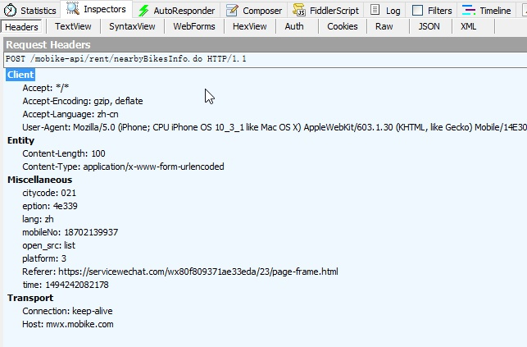Open the Statistics tab clock icon
527x347 pixels.
[x=10, y=11]
